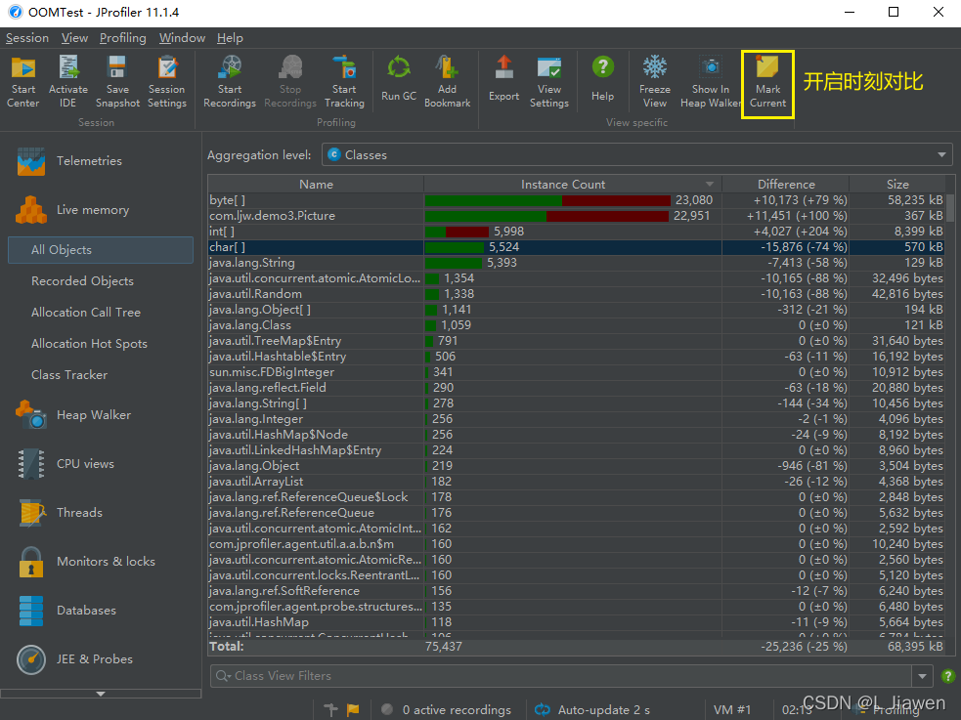Viewport: 961px width, 720px height.
Task: Open the Class View Filters history dropdown
Action: (922, 676)
